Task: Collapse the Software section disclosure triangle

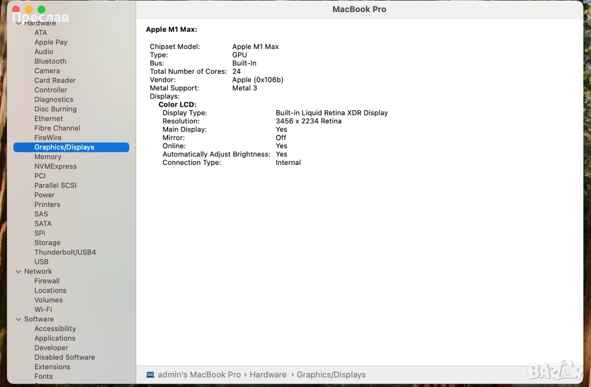Action: (18, 320)
